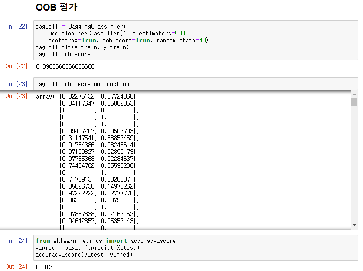Screen dimensions: 363x271
Task: Click array row 0.0625, 0.9375
Action: (99, 200)
